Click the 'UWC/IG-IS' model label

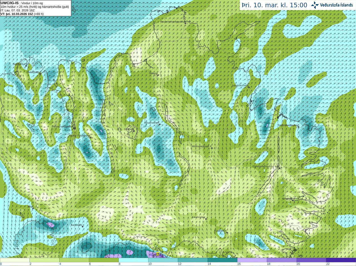pyautogui.click(x=9, y=3)
